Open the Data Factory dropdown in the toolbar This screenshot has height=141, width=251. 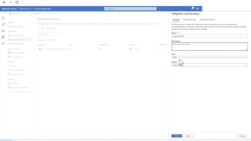(18, 14)
